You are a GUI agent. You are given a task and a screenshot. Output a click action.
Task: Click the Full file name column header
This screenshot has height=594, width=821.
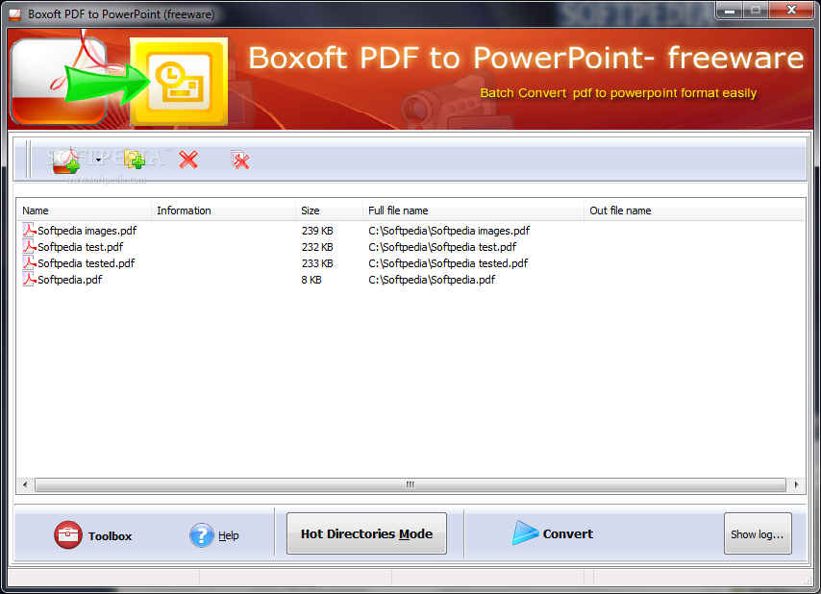point(473,210)
